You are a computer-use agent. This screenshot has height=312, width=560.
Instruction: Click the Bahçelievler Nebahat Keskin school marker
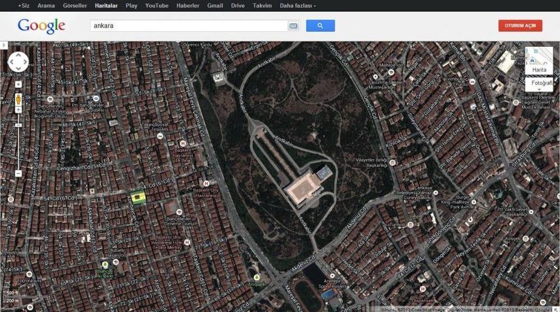[x=50, y=99]
